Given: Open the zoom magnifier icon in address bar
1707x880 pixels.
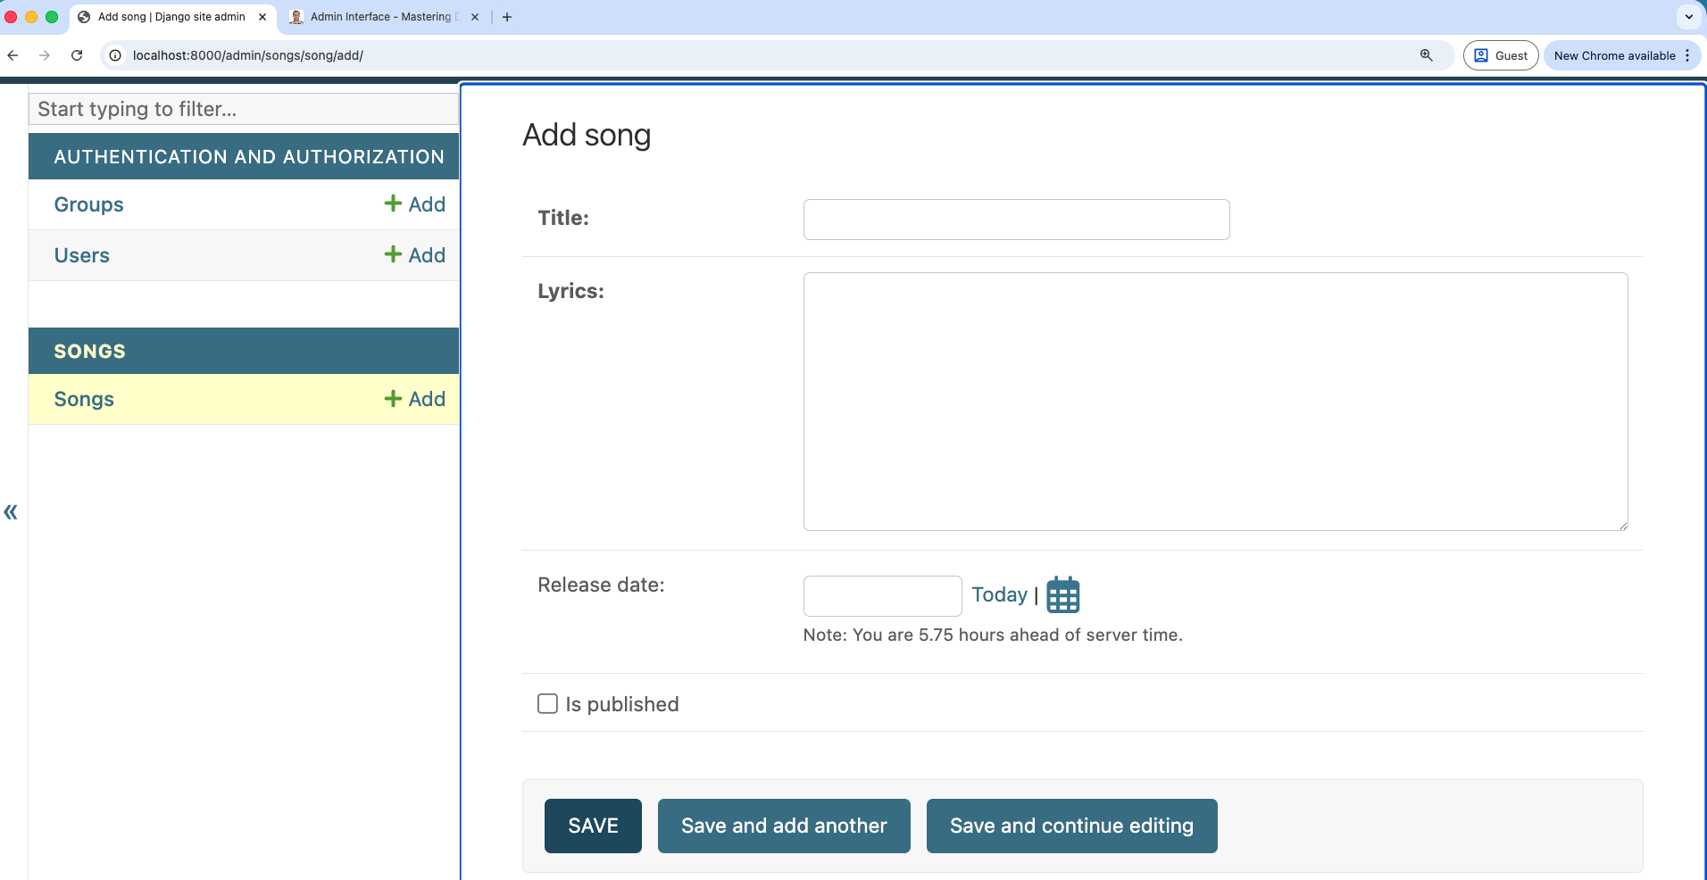Looking at the screenshot, I should point(1427,55).
